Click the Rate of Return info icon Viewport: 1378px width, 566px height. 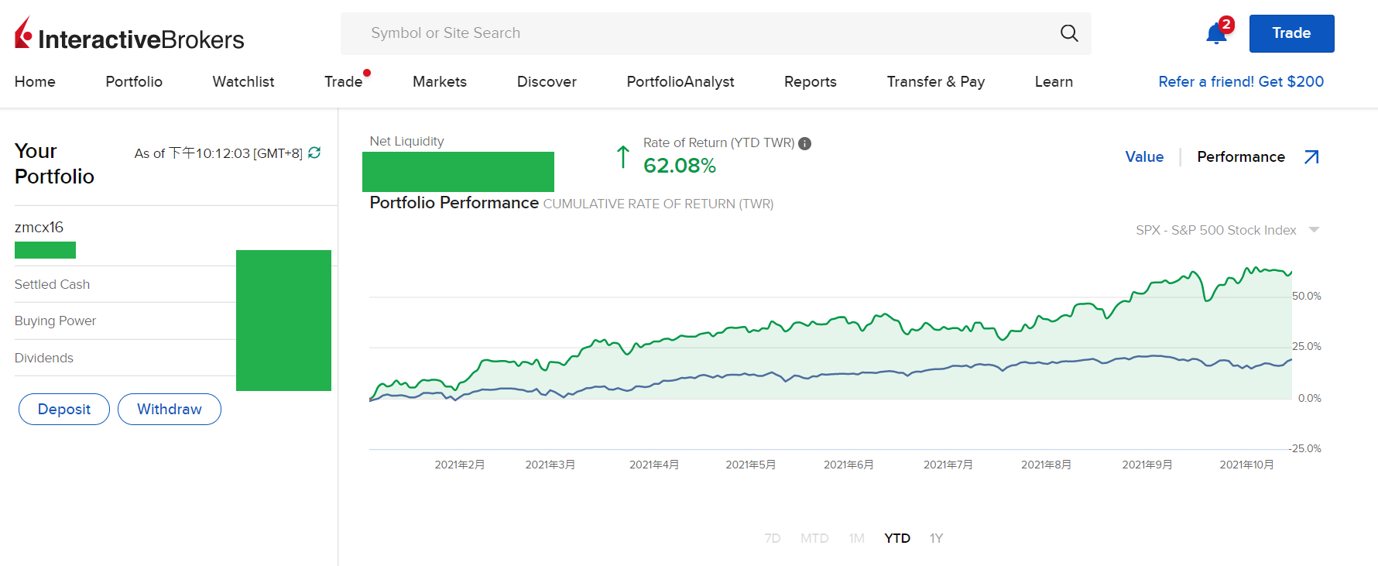[805, 143]
